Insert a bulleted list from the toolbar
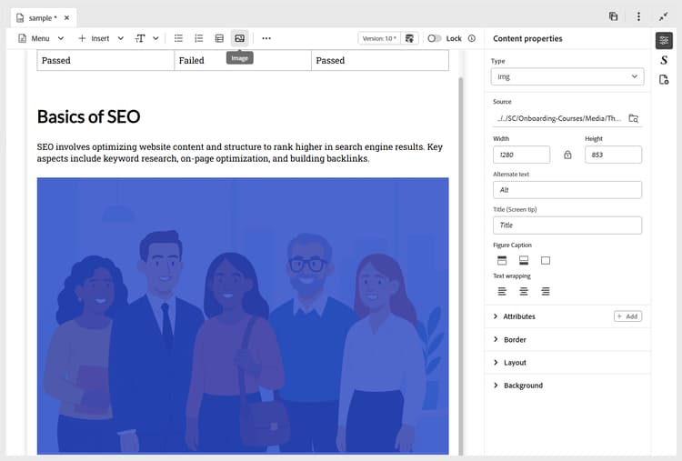This screenshot has height=461, width=682. click(x=178, y=38)
